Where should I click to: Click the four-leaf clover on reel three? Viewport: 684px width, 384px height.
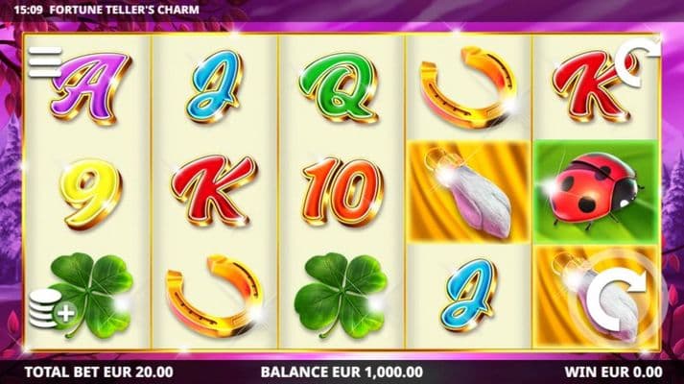(x=341, y=296)
